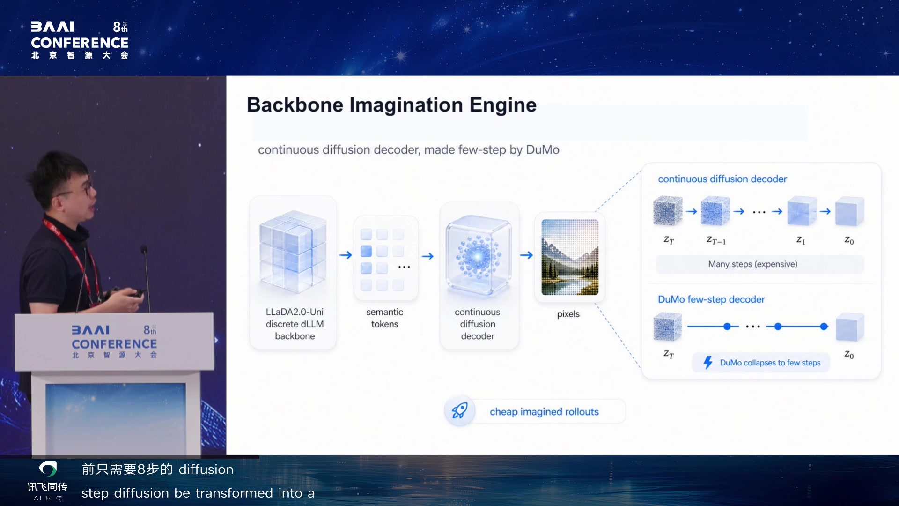Click the rocket icon beside cheap imagined rollouts

(459, 411)
